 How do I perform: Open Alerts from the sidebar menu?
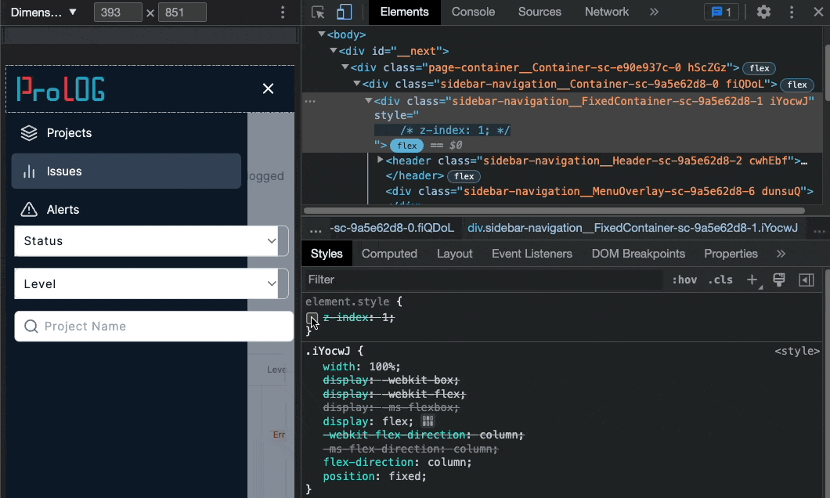[63, 210]
